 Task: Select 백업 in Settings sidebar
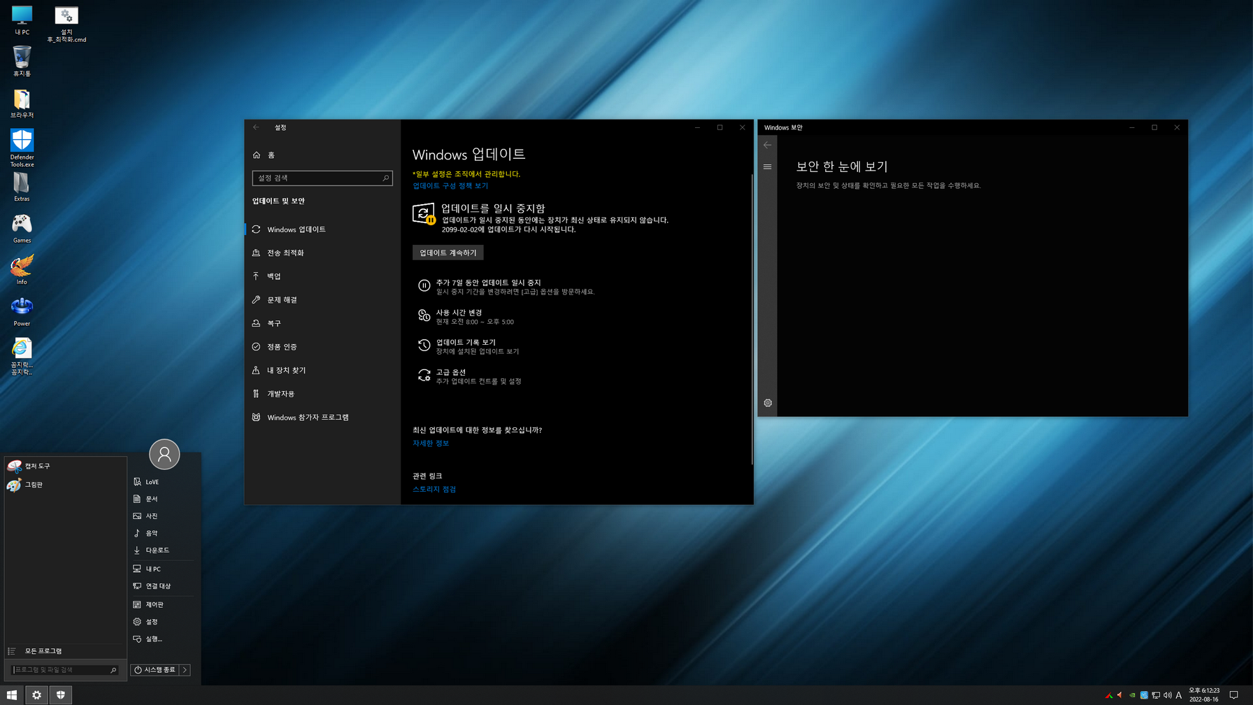tap(322, 276)
